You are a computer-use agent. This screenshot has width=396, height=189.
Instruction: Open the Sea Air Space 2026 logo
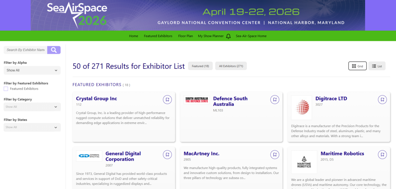77,15
